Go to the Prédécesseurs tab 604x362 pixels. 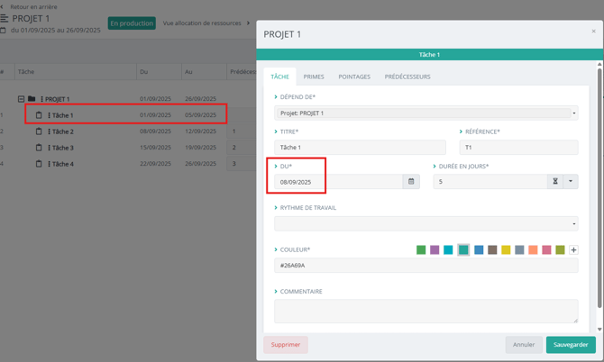click(x=407, y=77)
